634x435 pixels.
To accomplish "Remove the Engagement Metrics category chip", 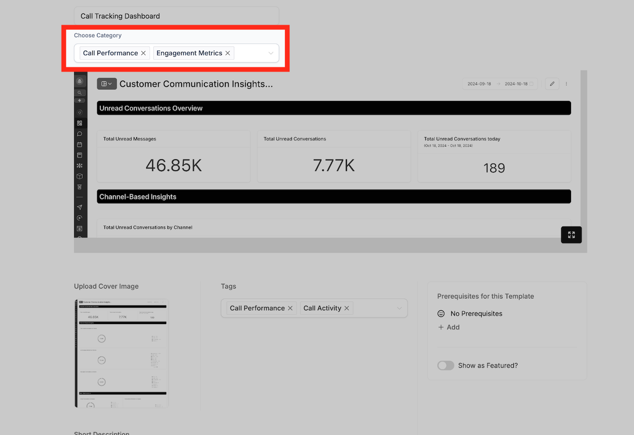I will tap(228, 53).
